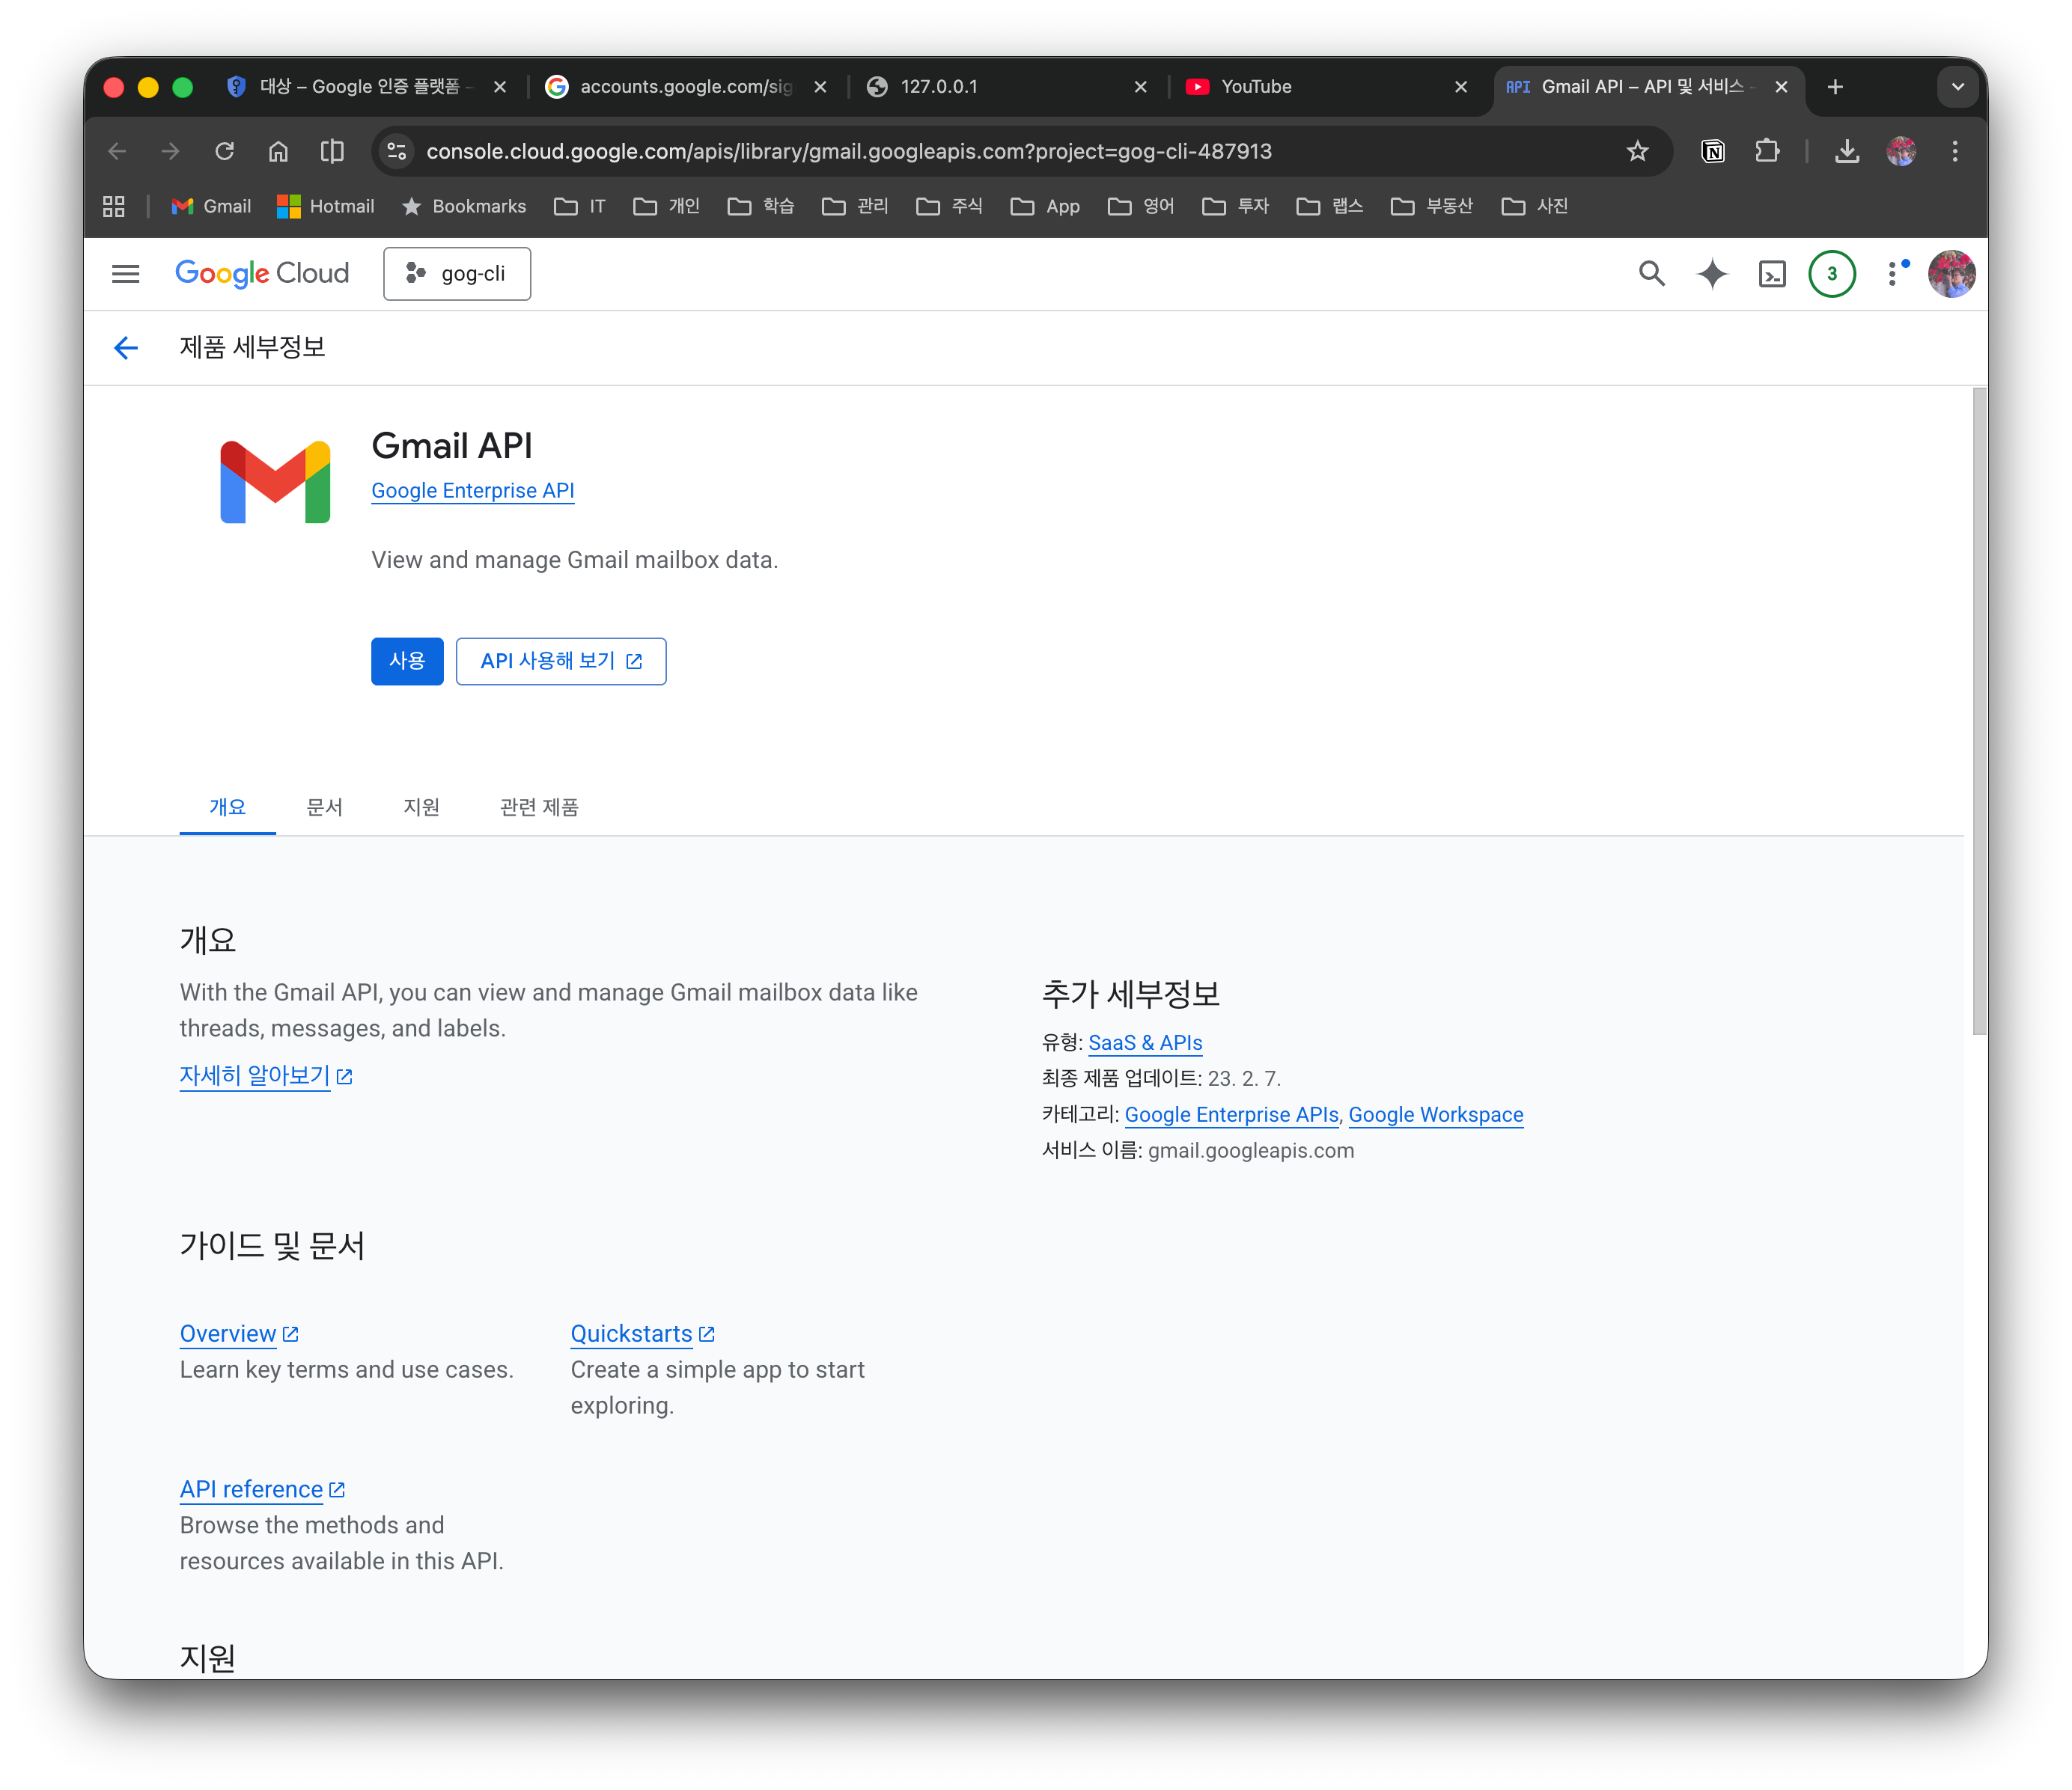Image resolution: width=2072 pixels, height=1790 pixels.
Task: Click the Google Cloud logo
Action: pos(262,273)
